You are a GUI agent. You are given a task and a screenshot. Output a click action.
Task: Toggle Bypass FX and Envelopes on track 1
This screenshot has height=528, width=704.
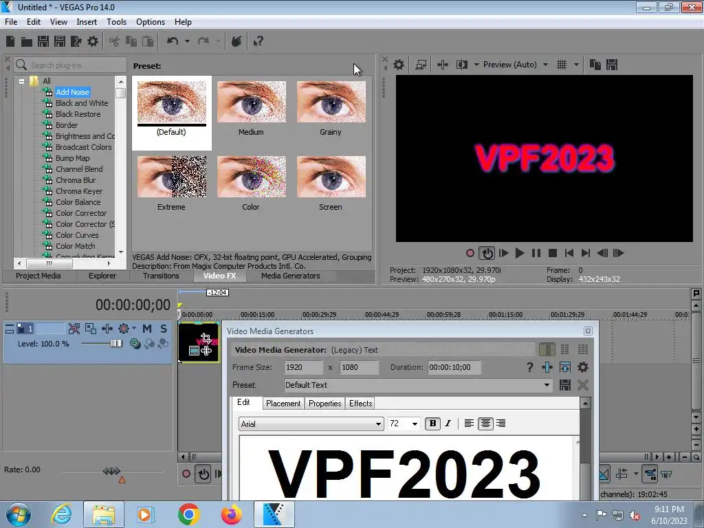click(74, 329)
